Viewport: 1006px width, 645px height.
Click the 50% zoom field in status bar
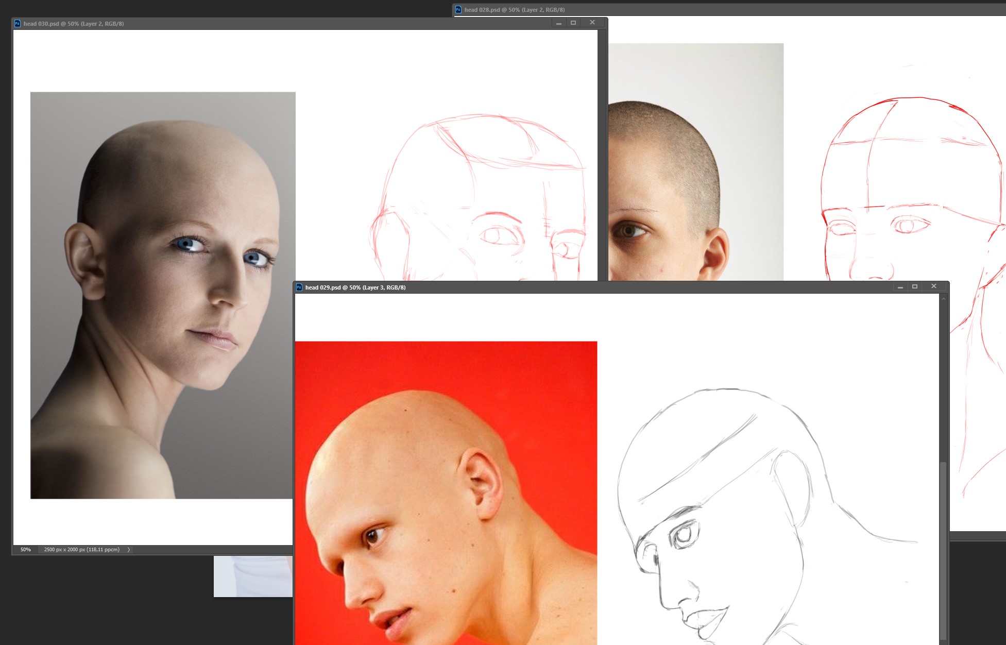[x=26, y=550]
